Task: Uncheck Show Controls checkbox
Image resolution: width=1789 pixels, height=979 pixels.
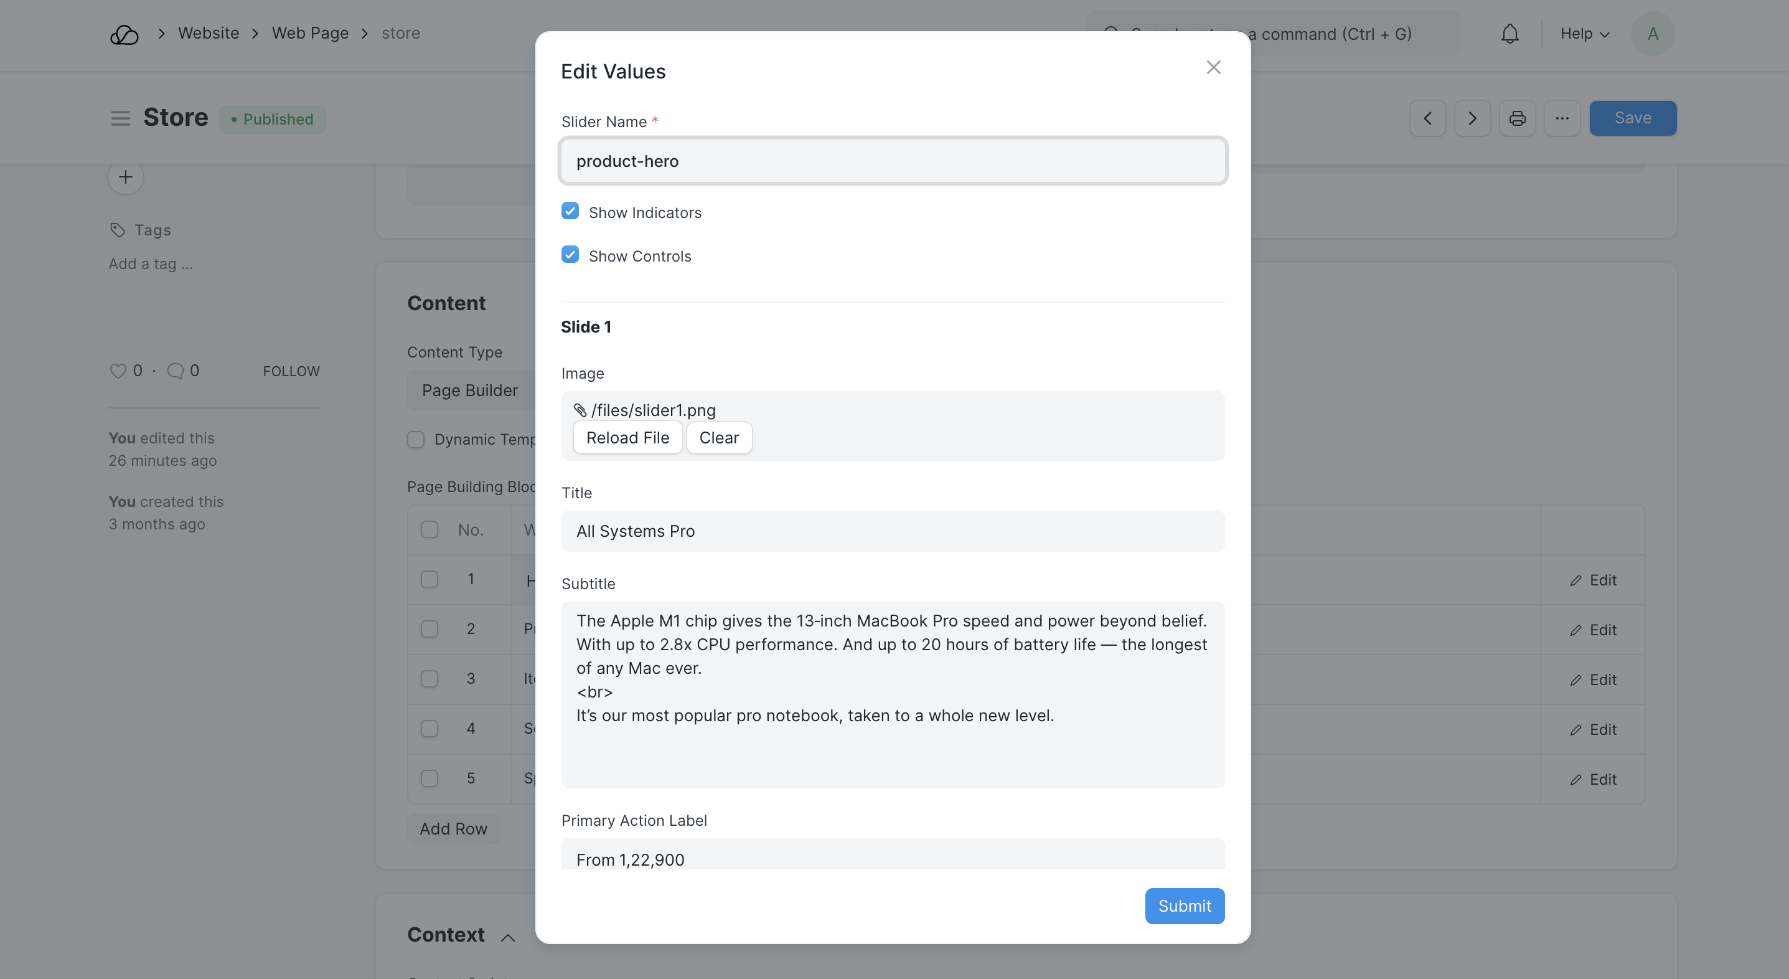Action: coord(570,255)
